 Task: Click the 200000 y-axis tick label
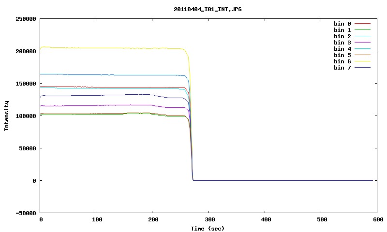point(26,51)
